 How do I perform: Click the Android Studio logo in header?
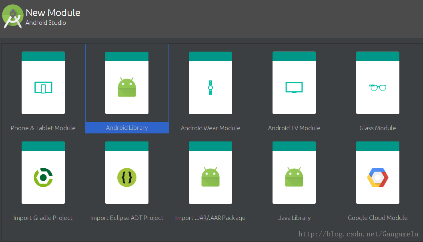click(x=13, y=16)
